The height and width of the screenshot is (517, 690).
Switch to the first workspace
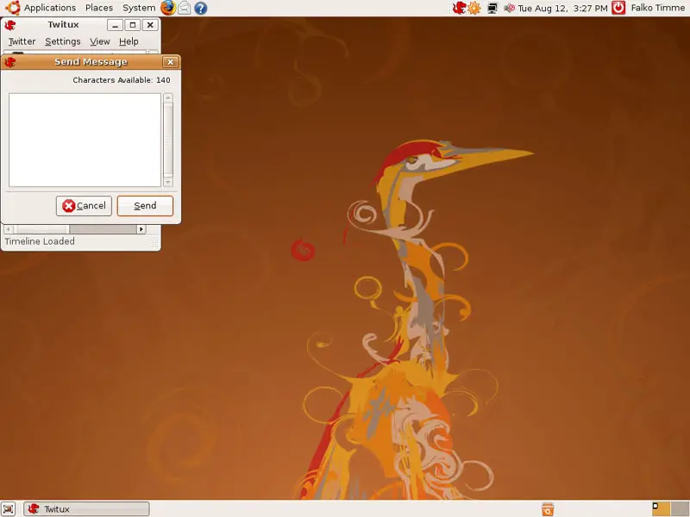click(x=661, y=508)
